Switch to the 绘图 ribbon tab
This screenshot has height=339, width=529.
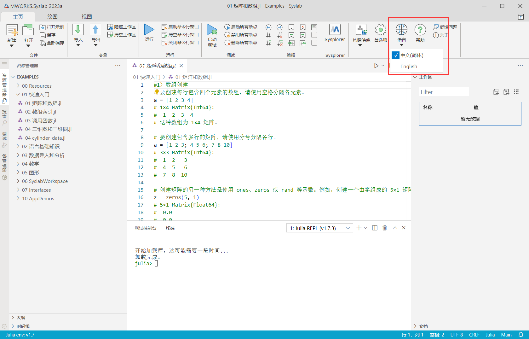tap(52, 17)
